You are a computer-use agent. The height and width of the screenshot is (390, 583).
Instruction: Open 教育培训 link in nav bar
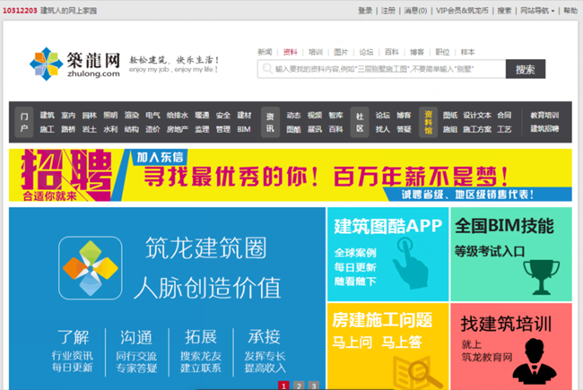[x=544, y=116]
